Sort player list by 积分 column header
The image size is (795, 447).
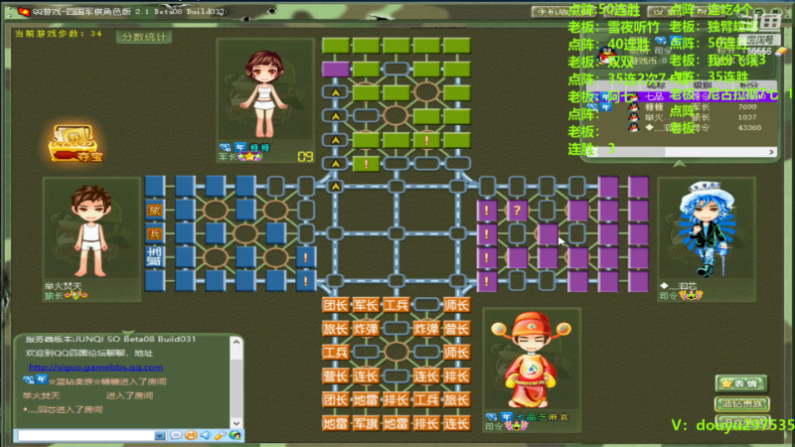click(x=748, y=85)
